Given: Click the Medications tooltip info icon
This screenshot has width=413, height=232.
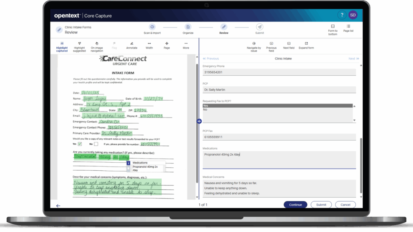Looking at the screenshot, I should (128, 163).
